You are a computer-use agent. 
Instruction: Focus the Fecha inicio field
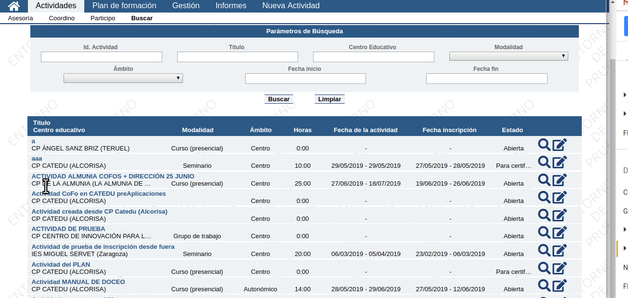305,79
